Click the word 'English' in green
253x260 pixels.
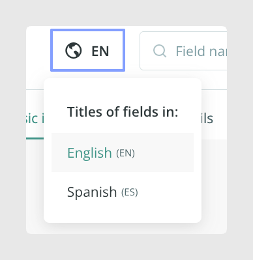[x=89, y=153]
